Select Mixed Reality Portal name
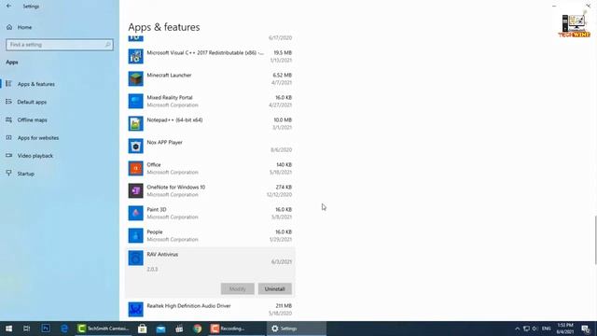This screenshot has width=597, height=336. tap(170, 97)
